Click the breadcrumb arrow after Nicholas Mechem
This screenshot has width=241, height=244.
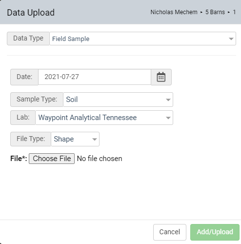point(201,12)
